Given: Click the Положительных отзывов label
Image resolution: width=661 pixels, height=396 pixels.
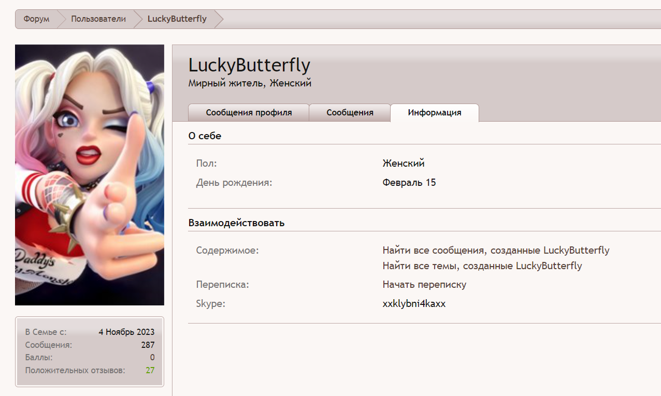Looking at the screenshot, I should pyautogui.click(x=75, y=371).
